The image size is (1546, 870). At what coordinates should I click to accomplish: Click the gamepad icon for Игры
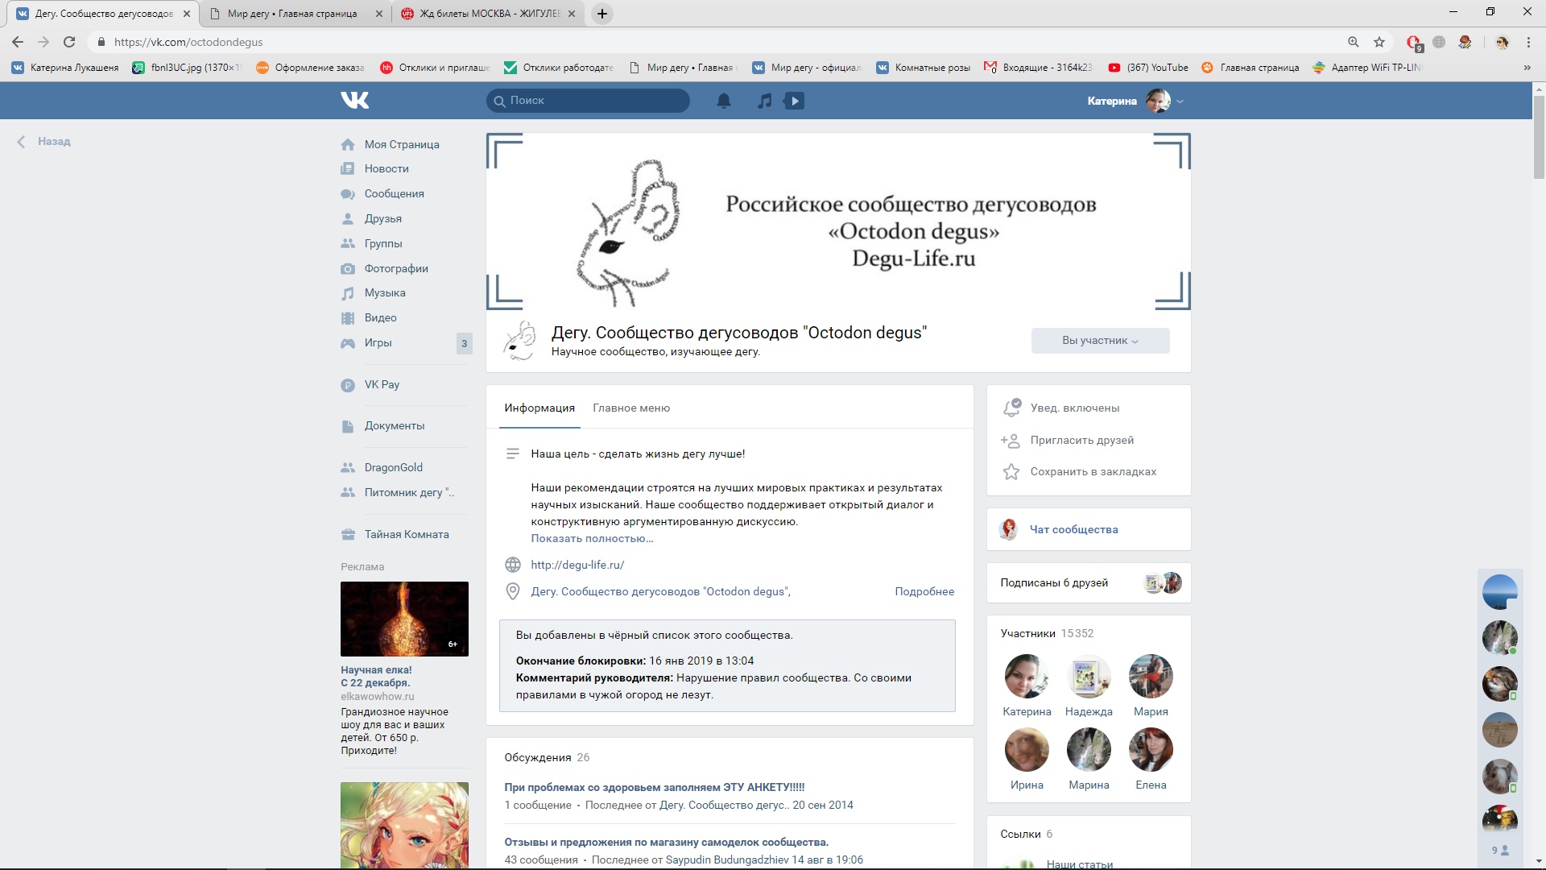pos(348,343)
